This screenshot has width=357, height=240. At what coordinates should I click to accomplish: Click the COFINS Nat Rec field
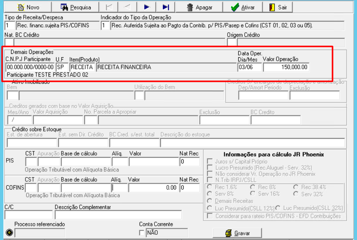click(190, 188)
